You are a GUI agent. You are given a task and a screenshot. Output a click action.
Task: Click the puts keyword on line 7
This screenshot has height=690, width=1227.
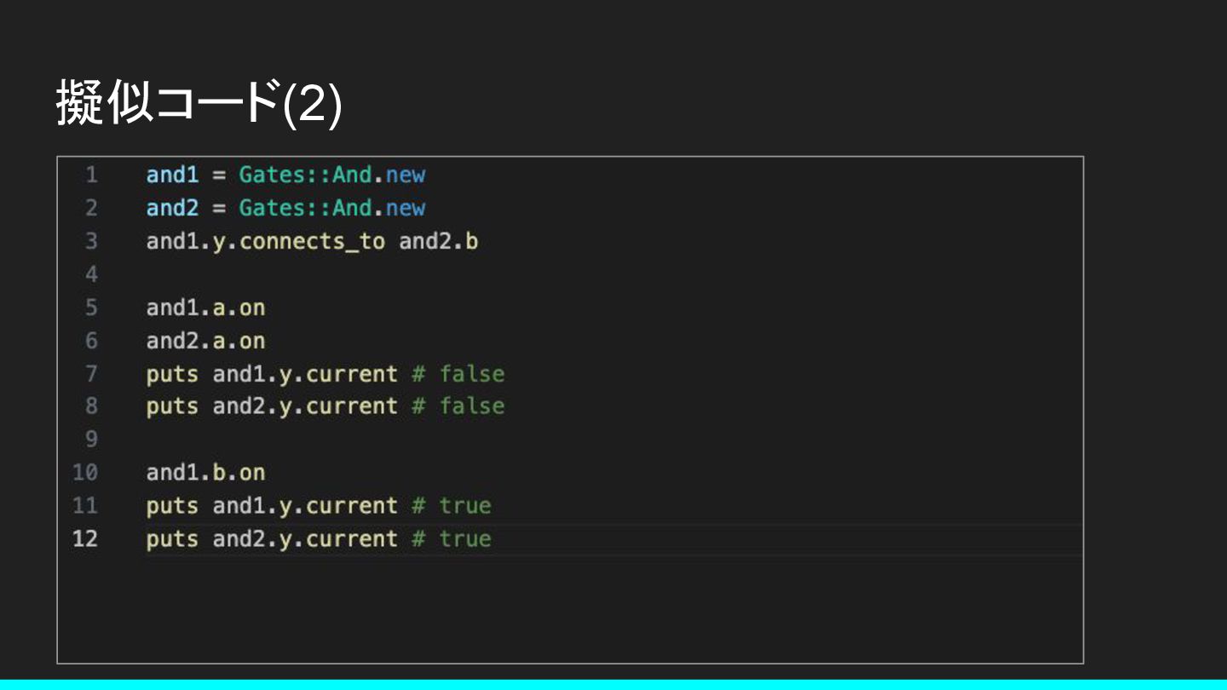pyautogui.click(x=172, y=374)
